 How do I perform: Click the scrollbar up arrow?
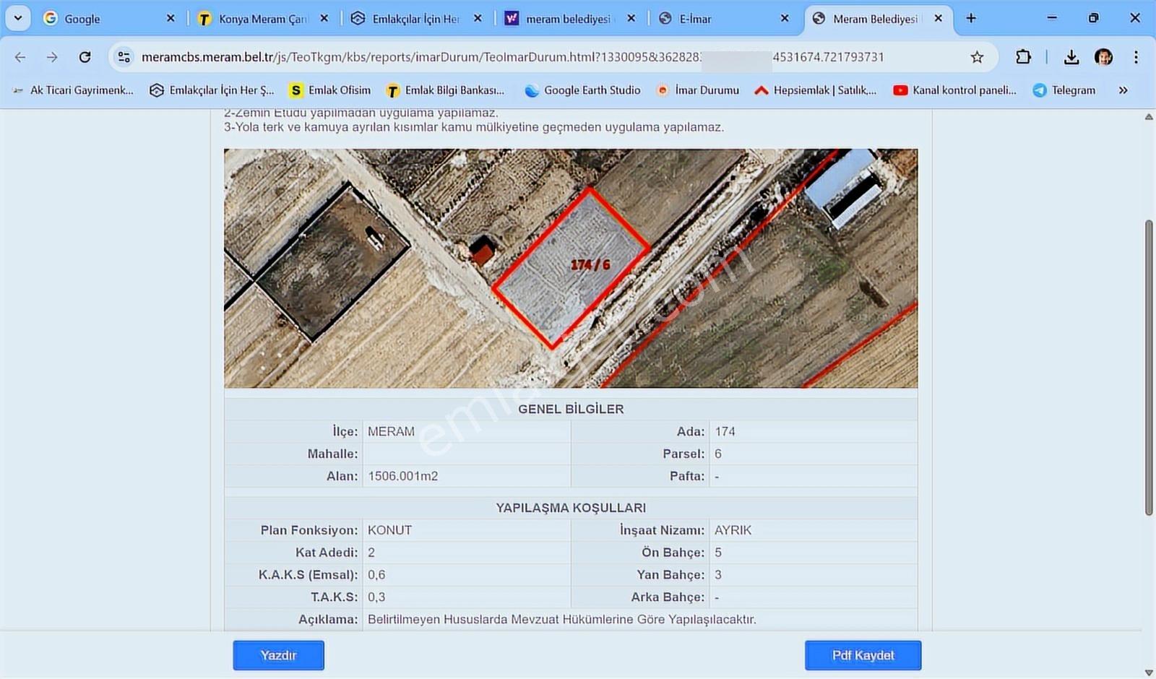pos(1149,116)
